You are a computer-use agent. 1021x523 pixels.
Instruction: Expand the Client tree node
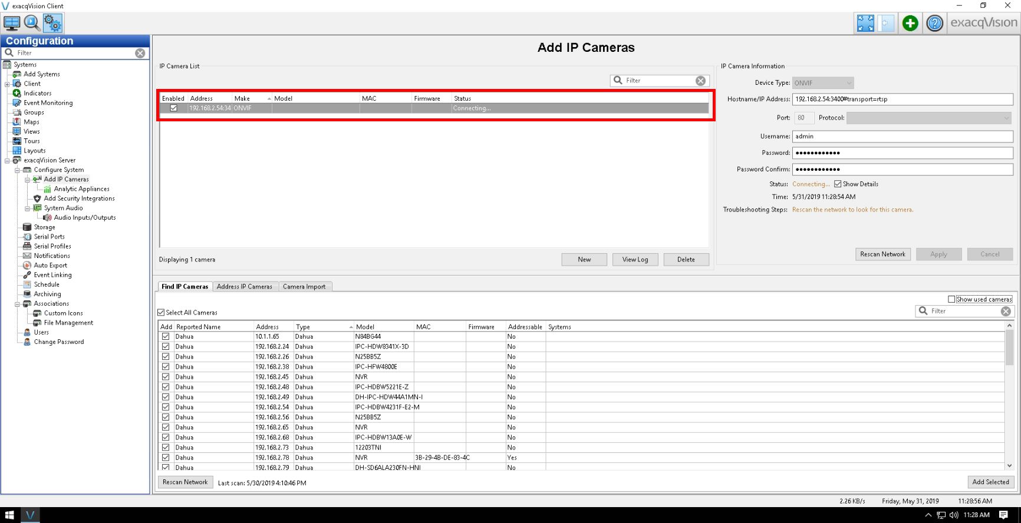(7, 84)
